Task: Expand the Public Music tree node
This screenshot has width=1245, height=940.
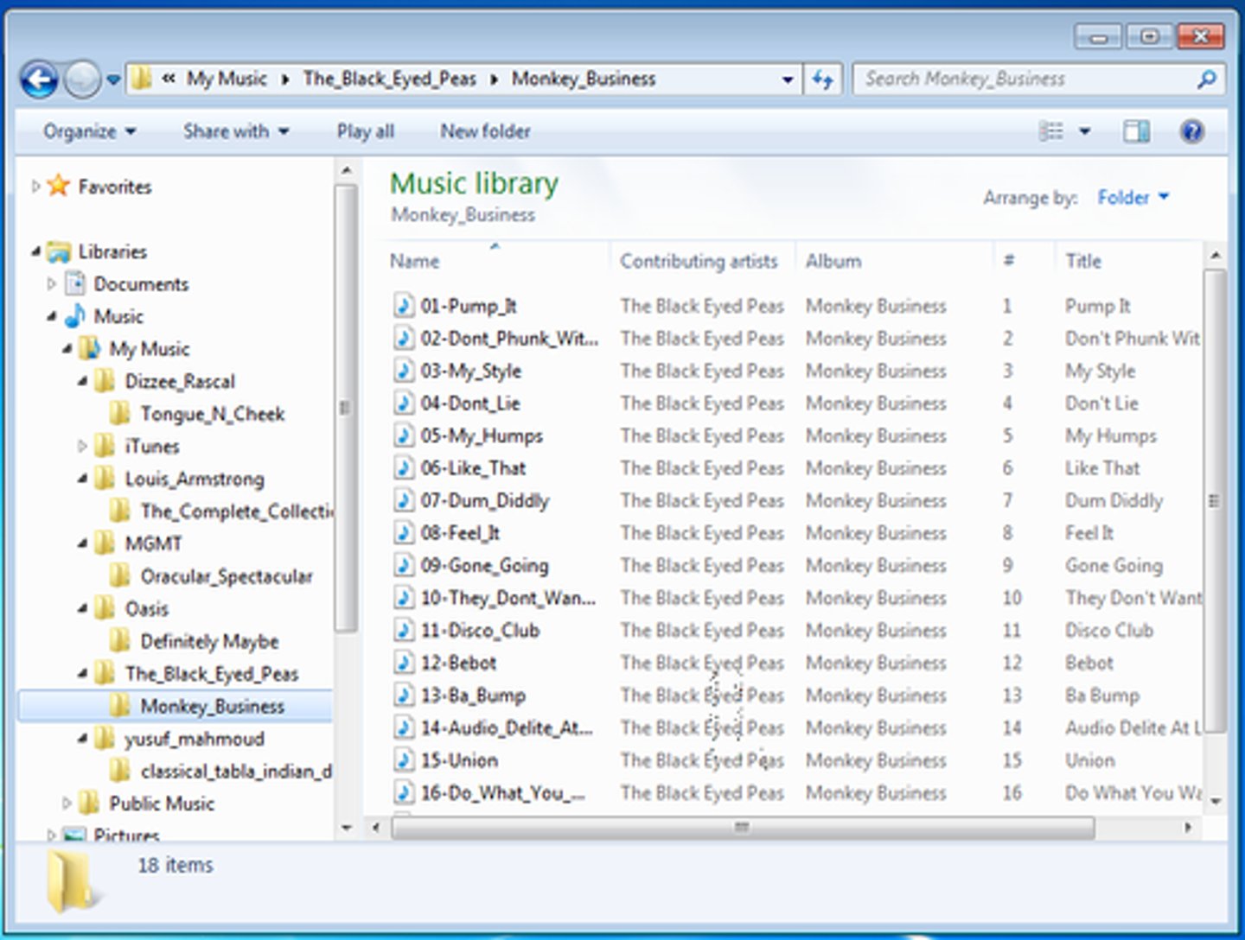Action: [67, 803]
